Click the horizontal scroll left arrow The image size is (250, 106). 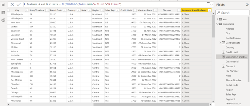point(9,105)
